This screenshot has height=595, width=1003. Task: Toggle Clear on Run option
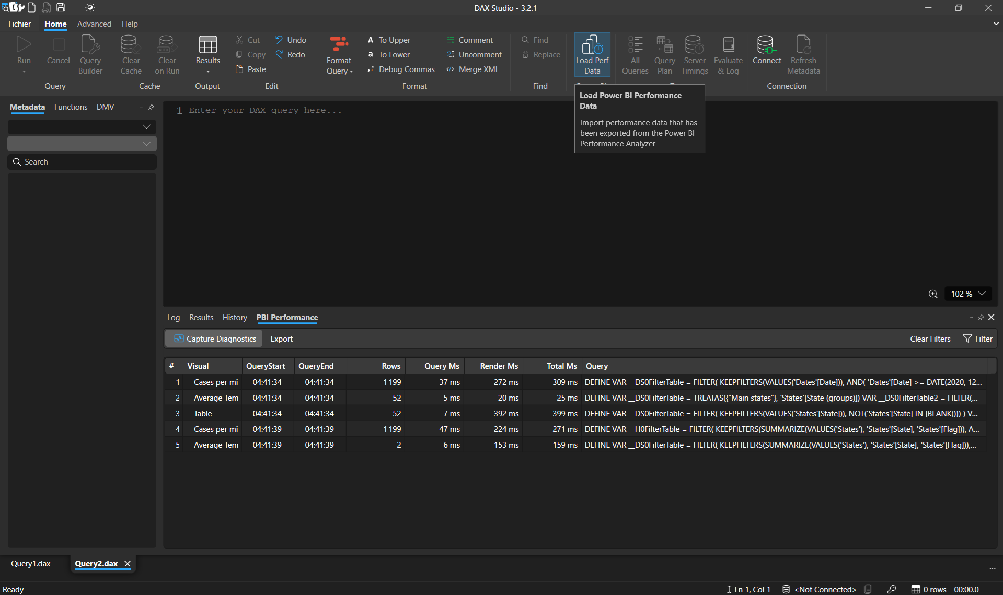tap(167, 54)
